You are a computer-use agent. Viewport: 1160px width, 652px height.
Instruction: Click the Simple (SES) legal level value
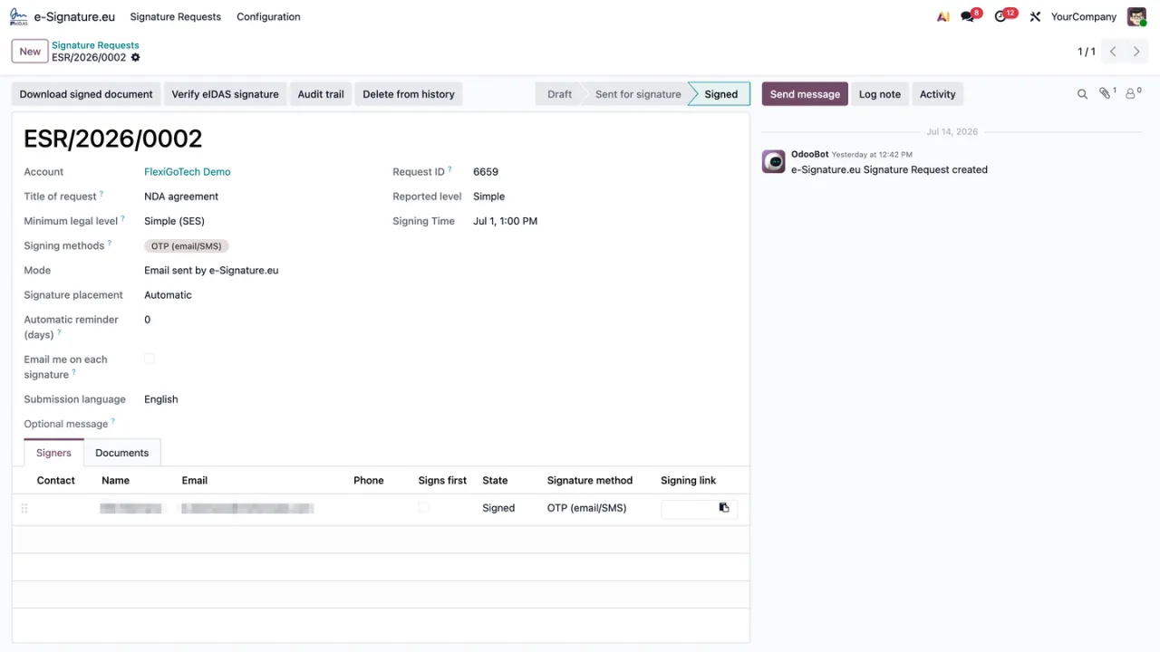coord(174,221)
